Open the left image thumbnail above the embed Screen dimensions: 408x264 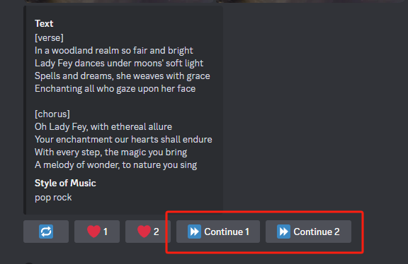(x=118, y=1)
